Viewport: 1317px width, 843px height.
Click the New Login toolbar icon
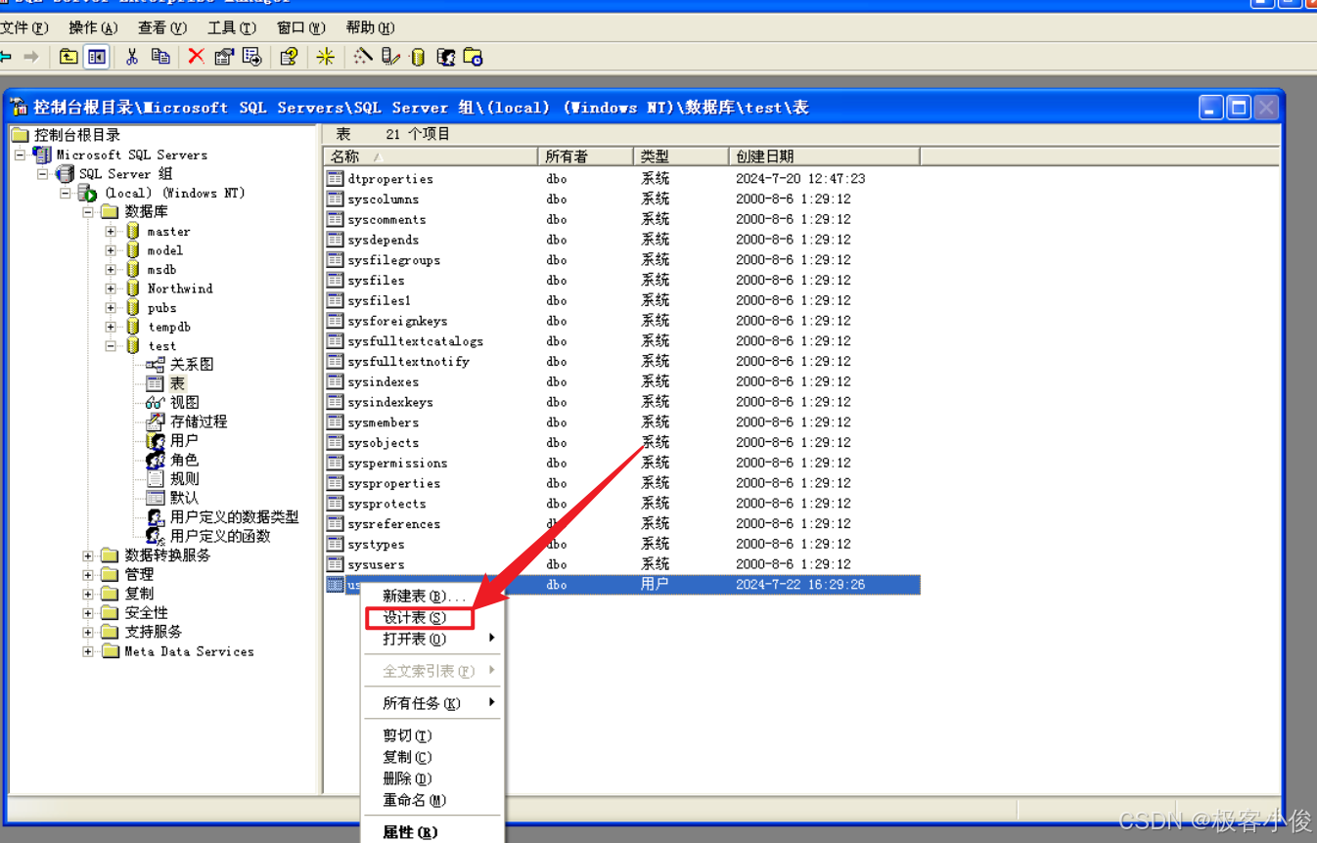(x=446, y=57)
